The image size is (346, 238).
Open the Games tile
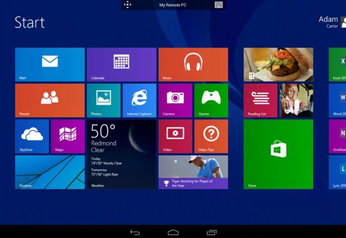pos(211,100)
